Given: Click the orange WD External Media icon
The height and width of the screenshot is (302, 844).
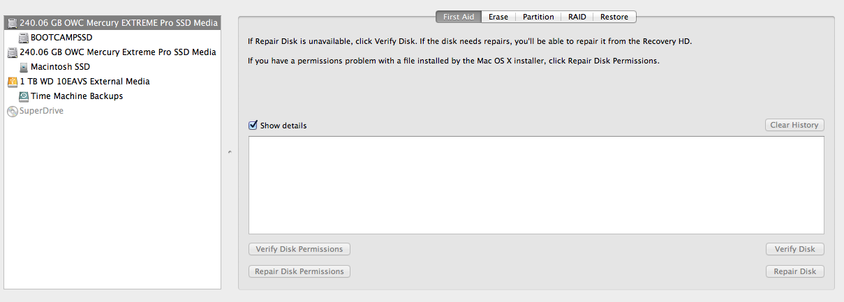Looking at the screenshot, I should coord(12,82).
